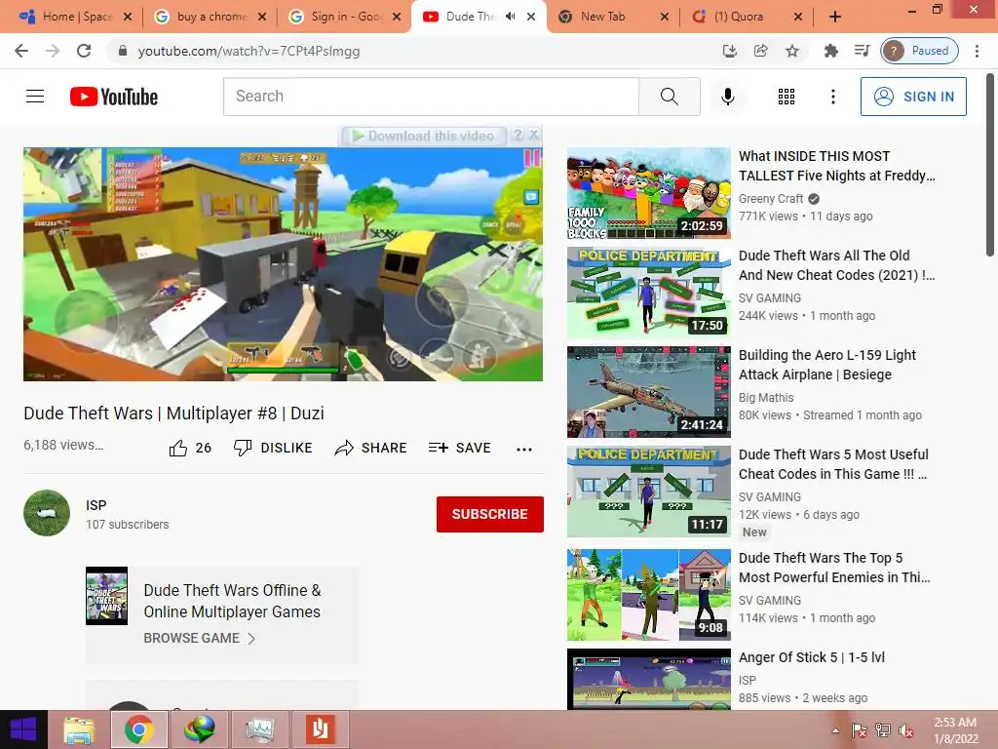The width and height of the screenshot is (998, 749).
Task: Expand BROWSE GAME chevron link
Action: tap(199, 638)
